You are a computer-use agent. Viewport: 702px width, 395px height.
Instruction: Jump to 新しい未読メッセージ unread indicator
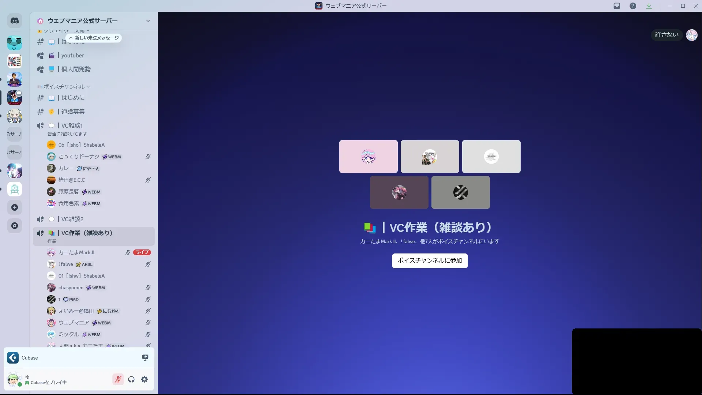(94, 38)
